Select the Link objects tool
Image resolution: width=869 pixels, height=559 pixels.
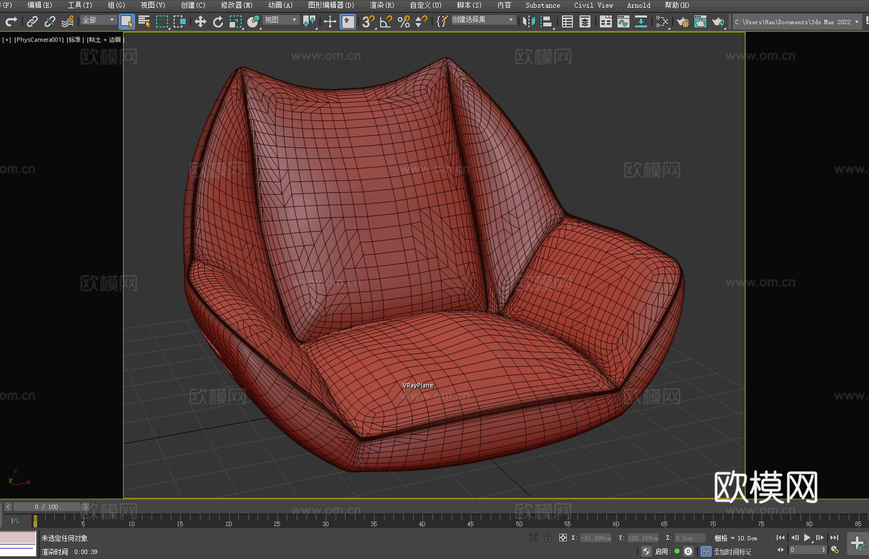point(32,21)
